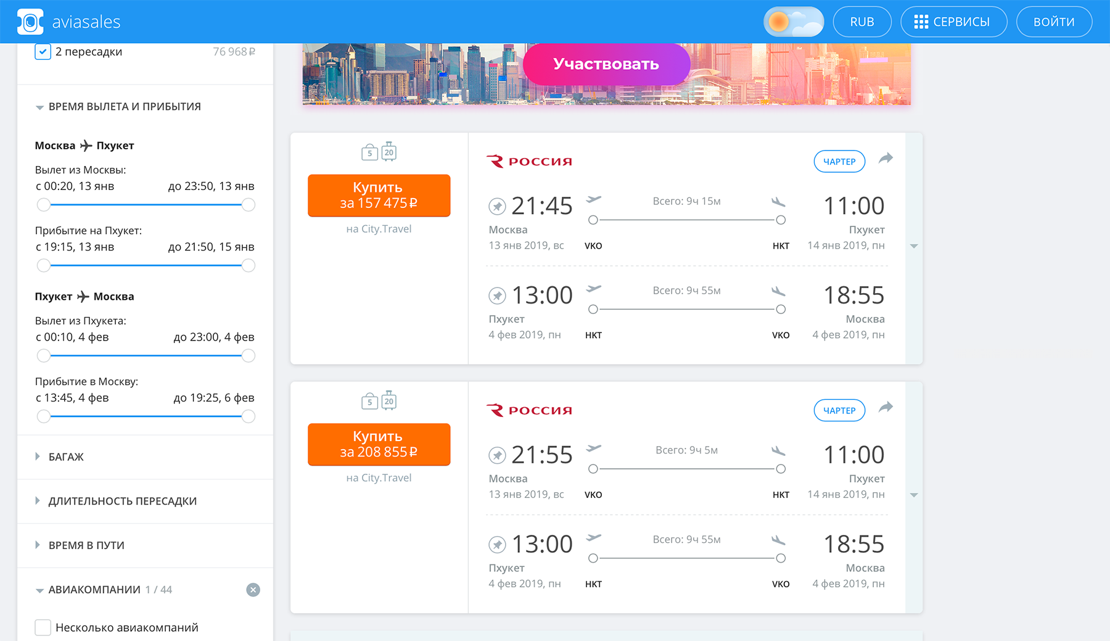This screenshot has width=1110, height=641.
Task: Uncheck the 2 пересадки checkbox
Action: click(x=43, y=52)
